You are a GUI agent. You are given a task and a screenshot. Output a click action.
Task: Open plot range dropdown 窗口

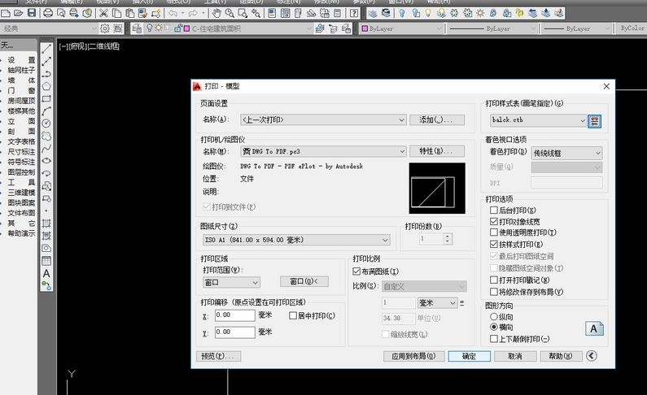coord(231,282)
